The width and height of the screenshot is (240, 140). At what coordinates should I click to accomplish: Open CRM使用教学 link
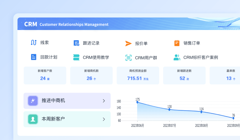tap(96, 57)
